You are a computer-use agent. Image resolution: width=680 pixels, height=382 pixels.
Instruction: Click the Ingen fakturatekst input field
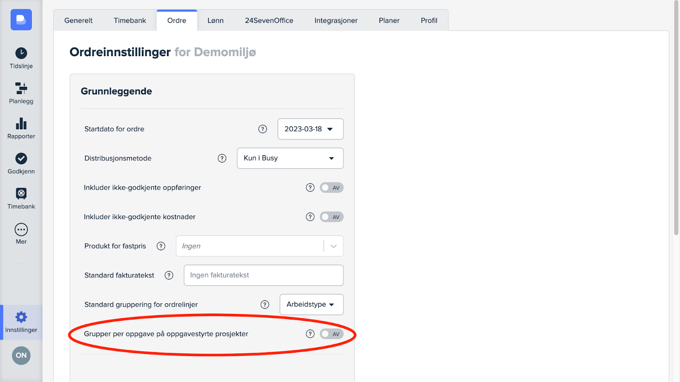(x=263, y=275)
